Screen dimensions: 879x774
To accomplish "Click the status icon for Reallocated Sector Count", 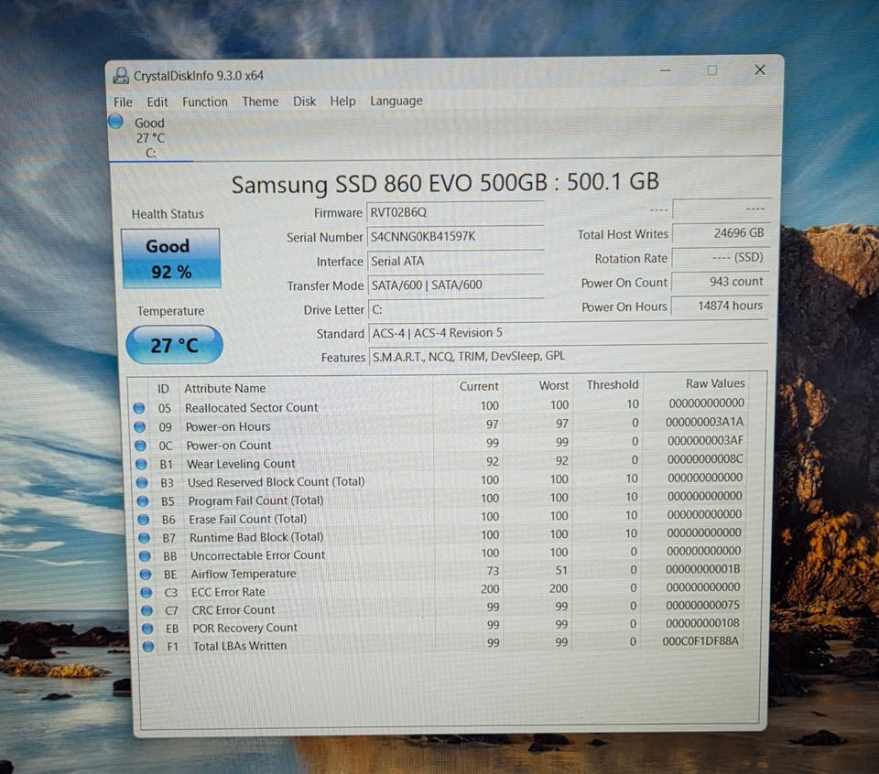I will tap(139, 408).
